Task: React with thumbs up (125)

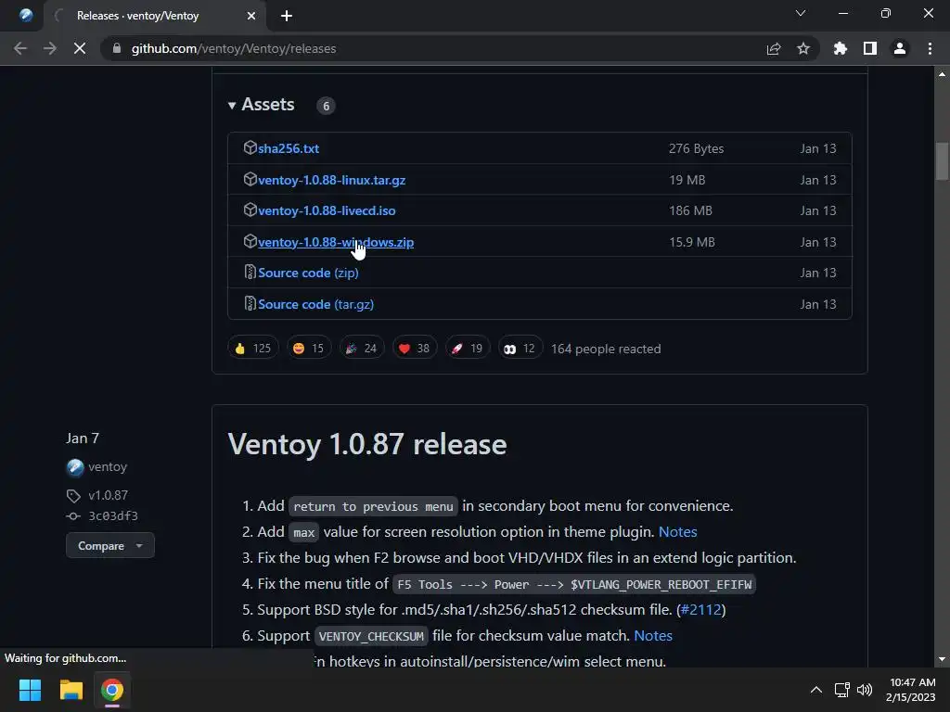Action: [252, 349]
